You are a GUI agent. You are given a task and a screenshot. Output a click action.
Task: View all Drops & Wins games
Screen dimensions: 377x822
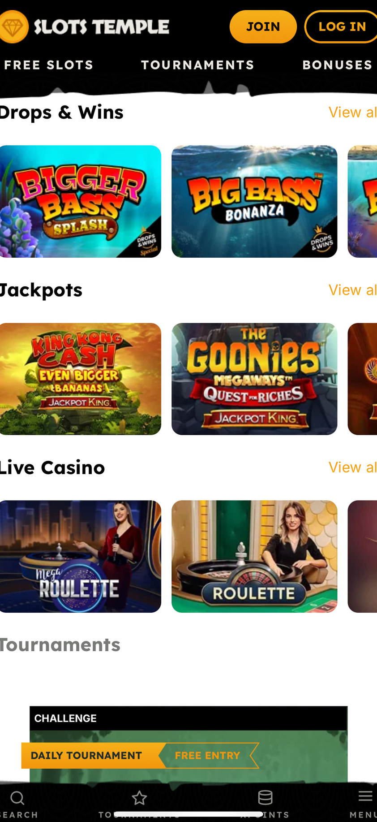pyautogui.click(x=353, y=112)
